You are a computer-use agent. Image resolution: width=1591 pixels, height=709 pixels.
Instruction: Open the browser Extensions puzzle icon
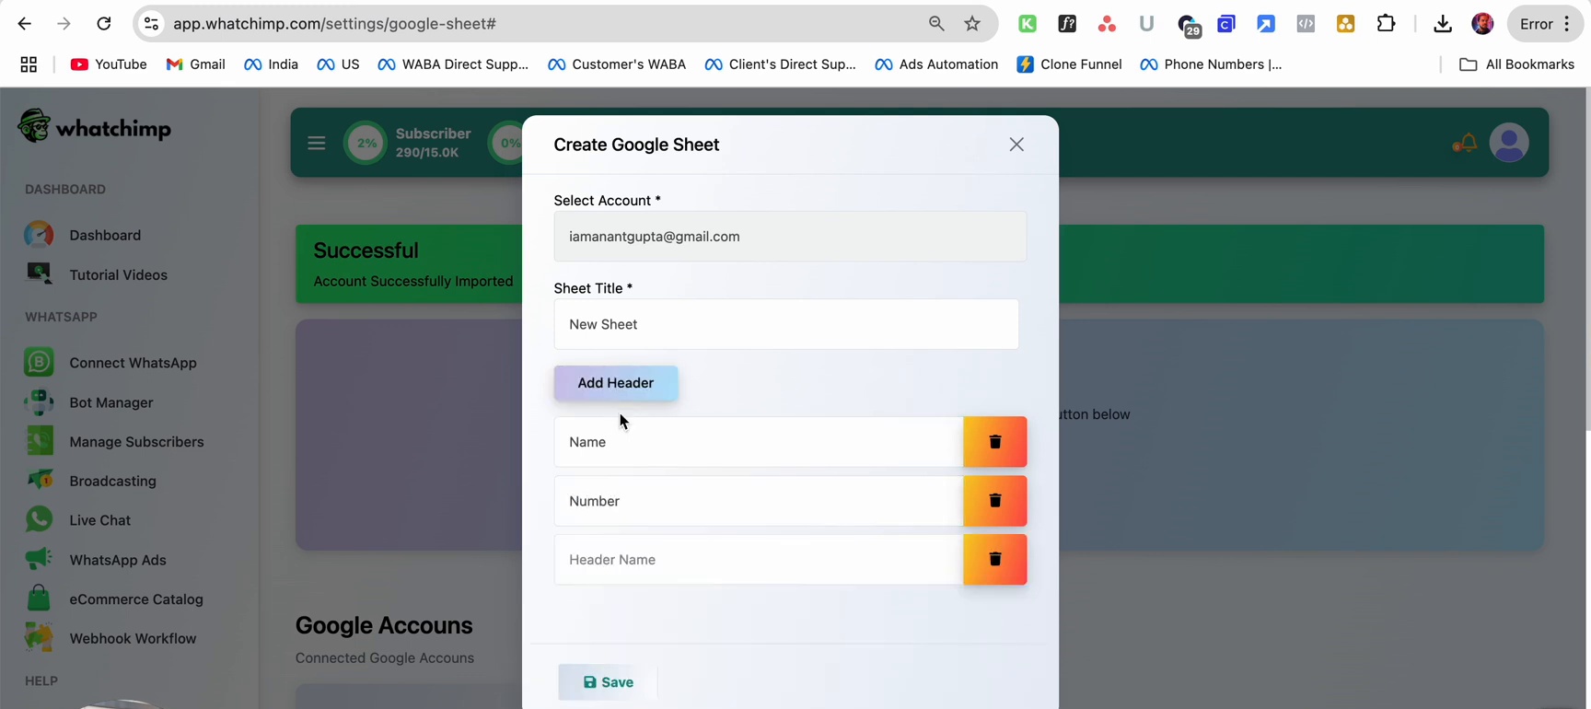[1386, 24]
